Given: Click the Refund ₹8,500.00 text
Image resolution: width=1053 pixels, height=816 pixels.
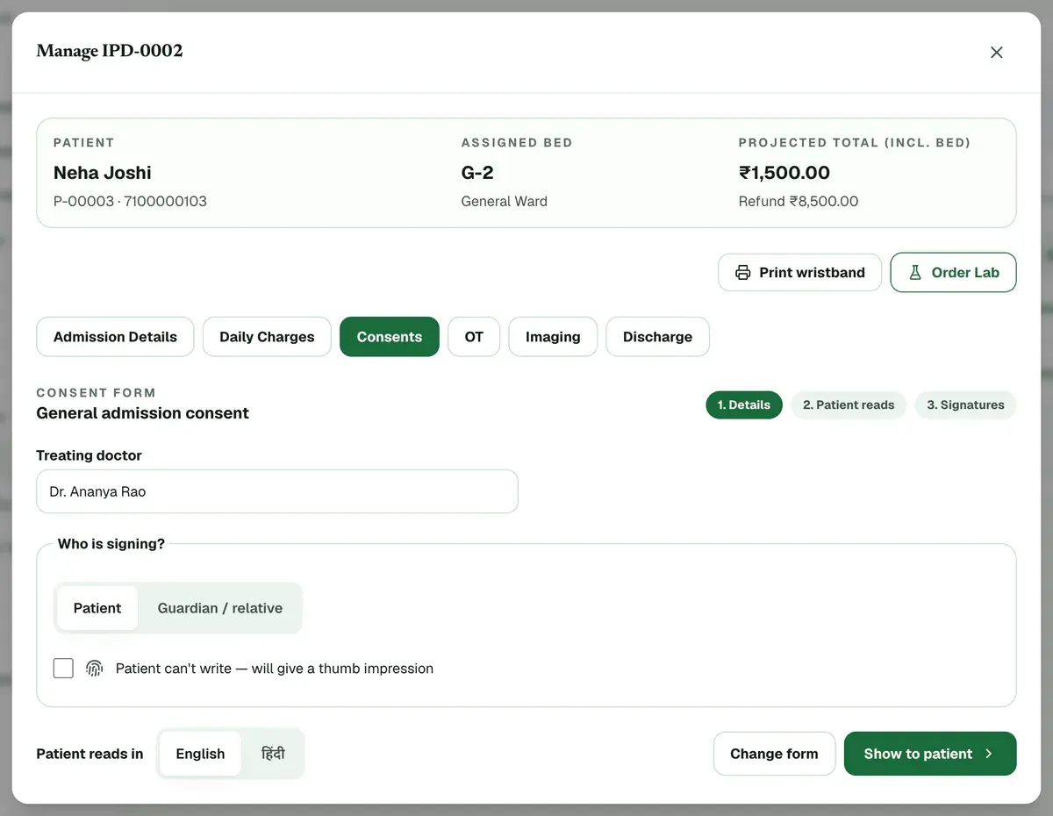Looking at the screenshot, I should pos(799,201).
